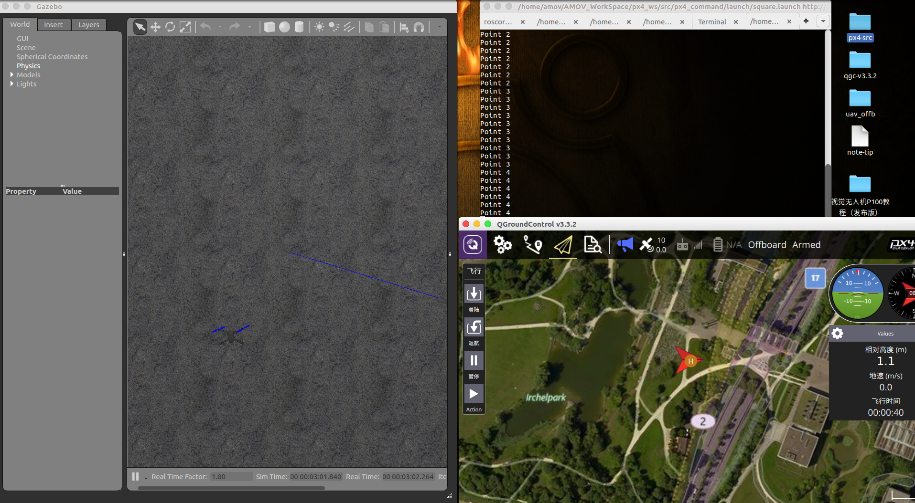Show GPS satellite status in QGroundControl

(653, 245)
